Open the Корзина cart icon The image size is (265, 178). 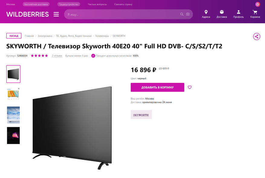point(255,12)
